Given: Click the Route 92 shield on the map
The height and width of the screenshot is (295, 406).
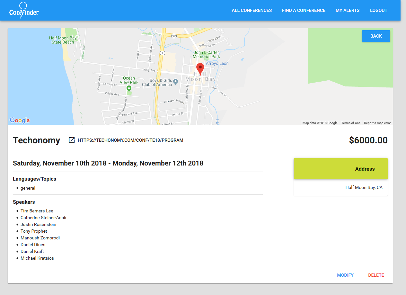Looking at the screenshot, I should tap(174, 35).
